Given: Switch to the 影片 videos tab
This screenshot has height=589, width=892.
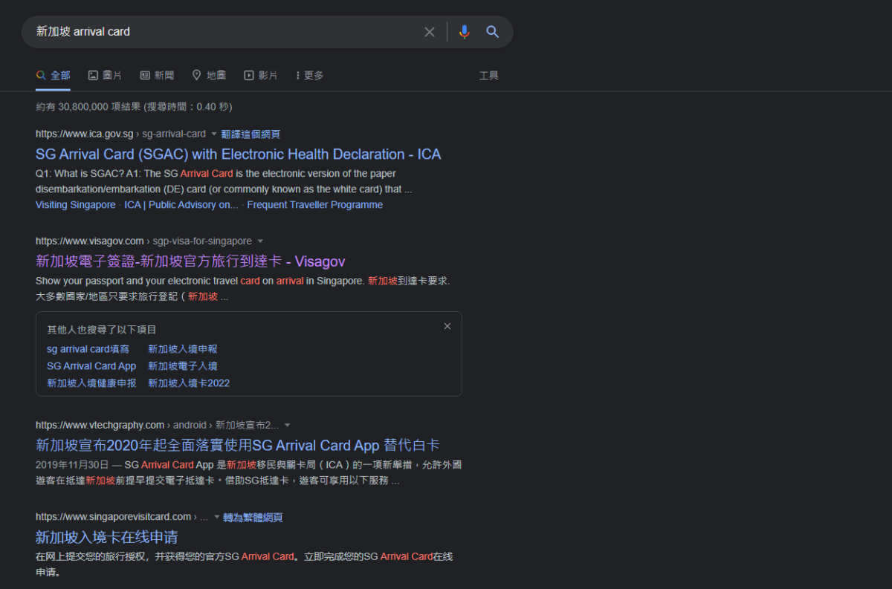Looking at the screenshot, I should 261,75.
